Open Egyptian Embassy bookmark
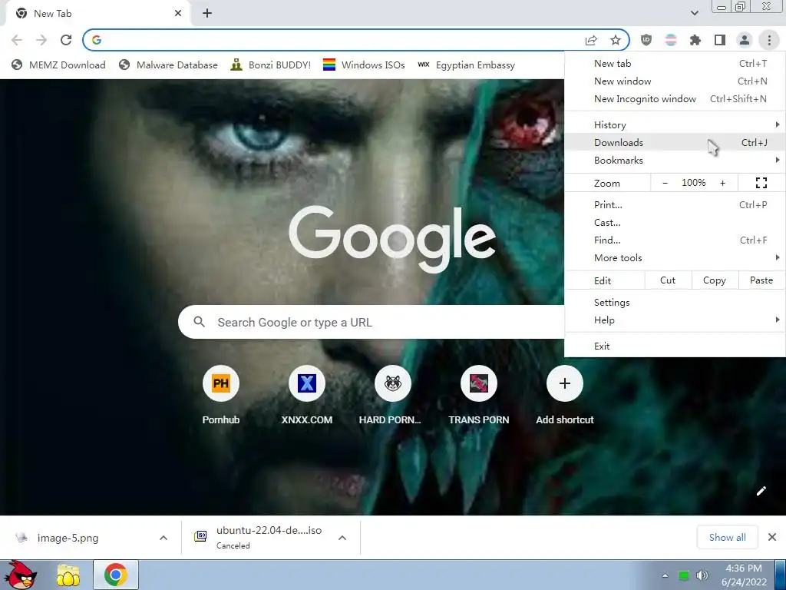The width and height of the screenshot is (786, 590). 466,65
